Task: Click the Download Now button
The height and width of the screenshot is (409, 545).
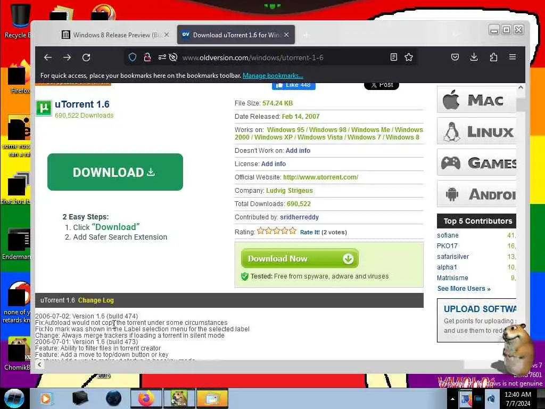Action: [x=300, y=258]
